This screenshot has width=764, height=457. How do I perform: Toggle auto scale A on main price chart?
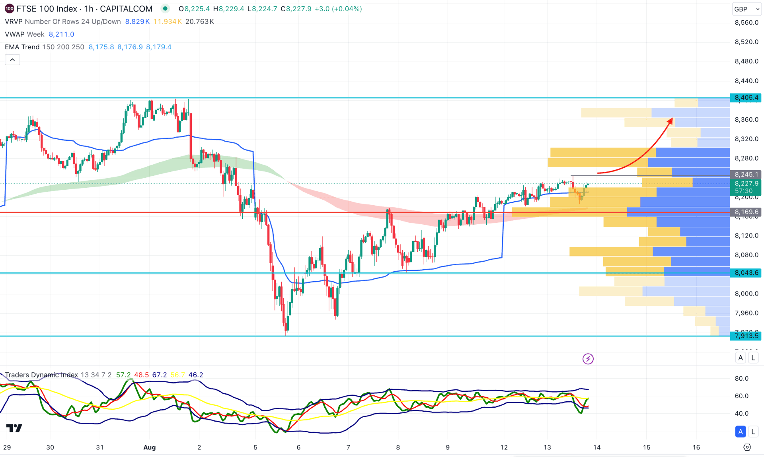pos(741,358)
